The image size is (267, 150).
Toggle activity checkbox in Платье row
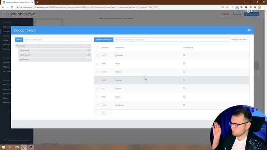coord(184,72)
